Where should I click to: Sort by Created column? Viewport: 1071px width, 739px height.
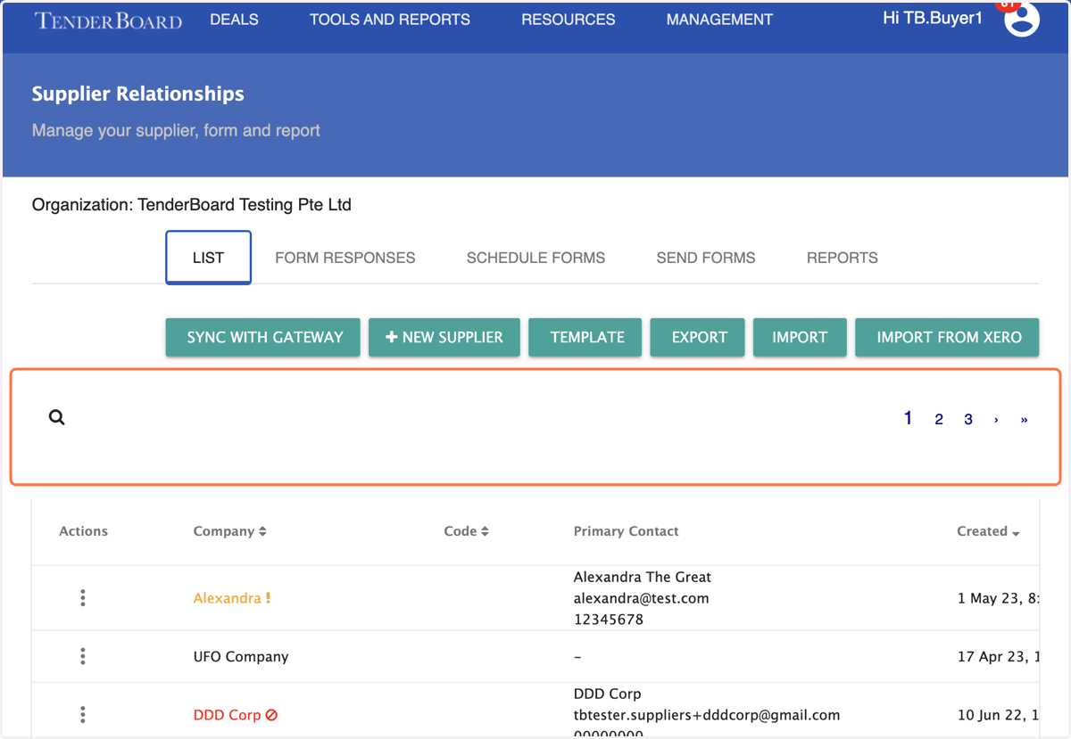point(988,531)
